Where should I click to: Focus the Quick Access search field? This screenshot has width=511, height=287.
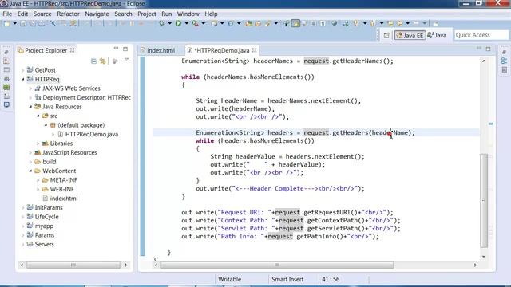coord(481,35)
